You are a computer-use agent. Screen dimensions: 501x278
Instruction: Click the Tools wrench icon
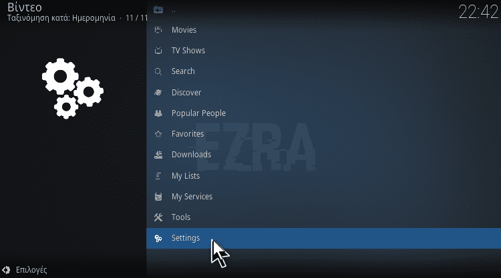coord(158,217)
